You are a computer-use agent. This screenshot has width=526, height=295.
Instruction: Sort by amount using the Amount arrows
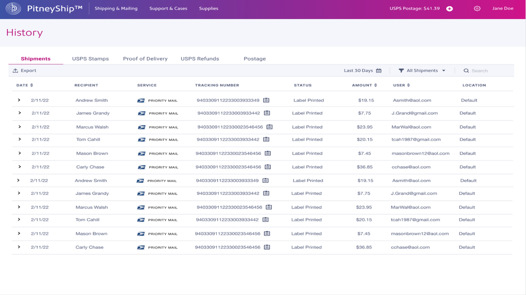point(376,85)
